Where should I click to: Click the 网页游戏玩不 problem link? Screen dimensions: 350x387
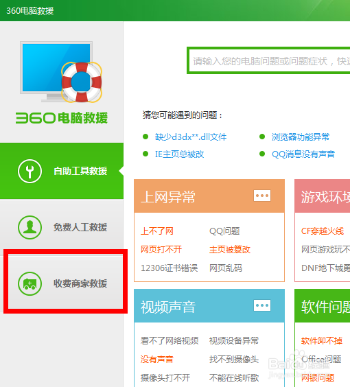pyautogui.click(x=325, y=250)
